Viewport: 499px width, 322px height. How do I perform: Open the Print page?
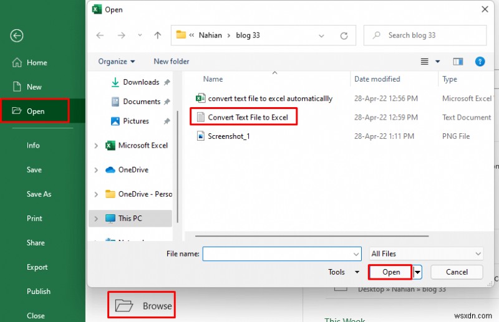coord(34,219)
